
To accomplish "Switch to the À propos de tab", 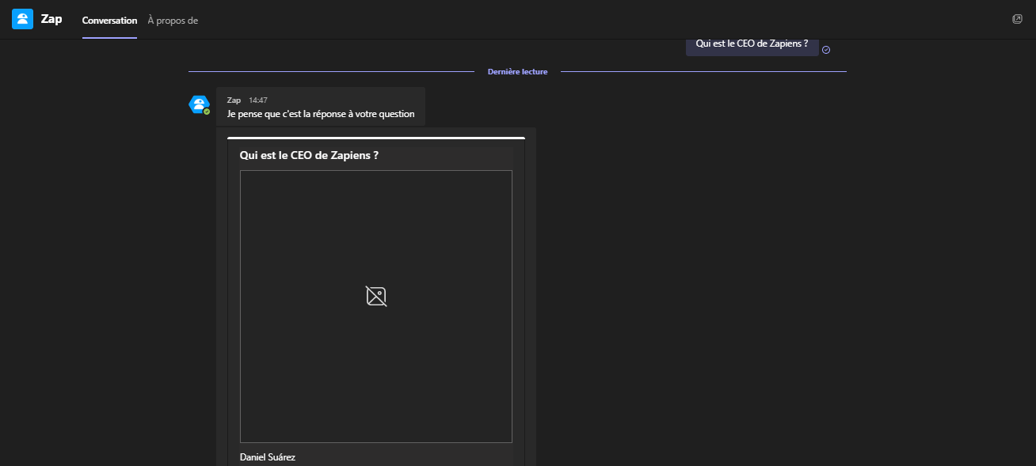I will (173, 21).
